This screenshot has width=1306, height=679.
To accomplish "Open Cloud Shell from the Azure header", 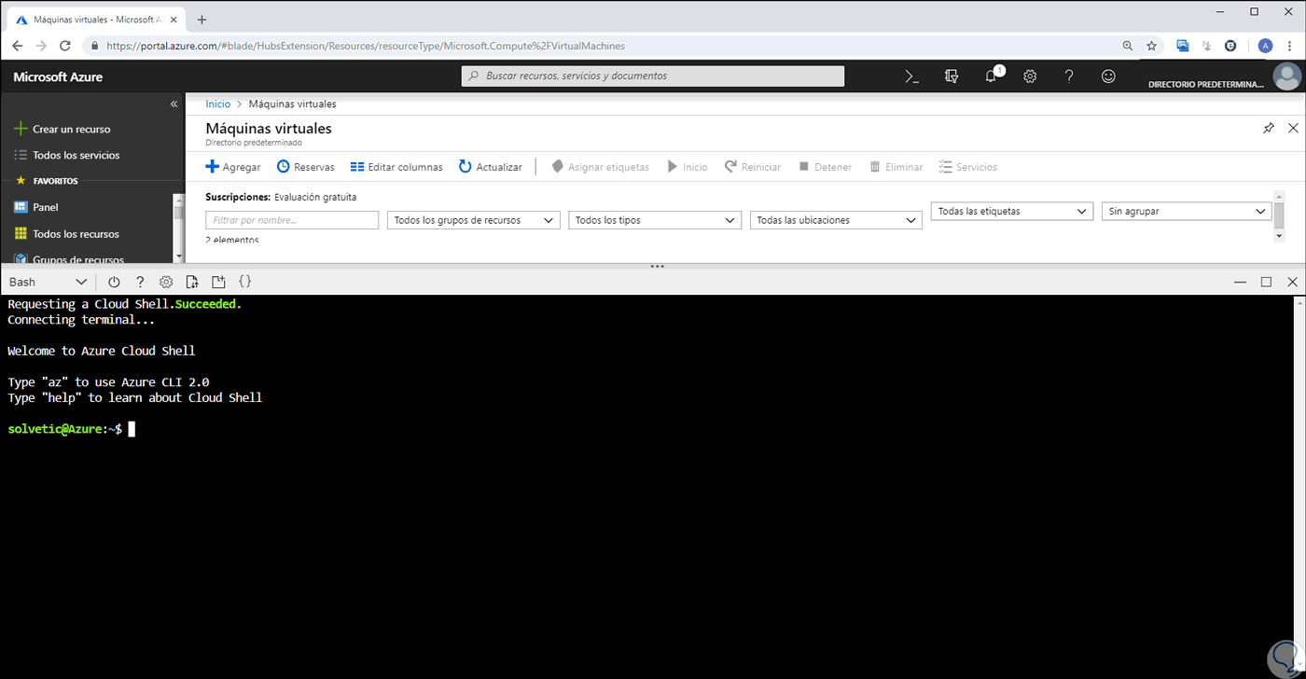I will [x=912, y=76].
